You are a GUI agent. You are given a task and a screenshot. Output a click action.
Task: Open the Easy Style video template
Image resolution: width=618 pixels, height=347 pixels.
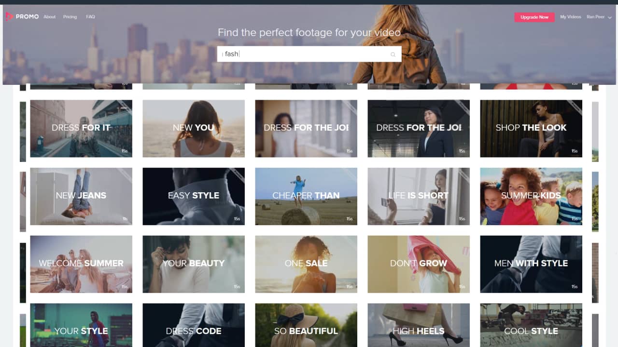click(194, 197)
